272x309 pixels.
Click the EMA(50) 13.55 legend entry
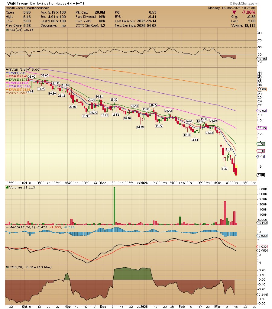coord(17,83)
